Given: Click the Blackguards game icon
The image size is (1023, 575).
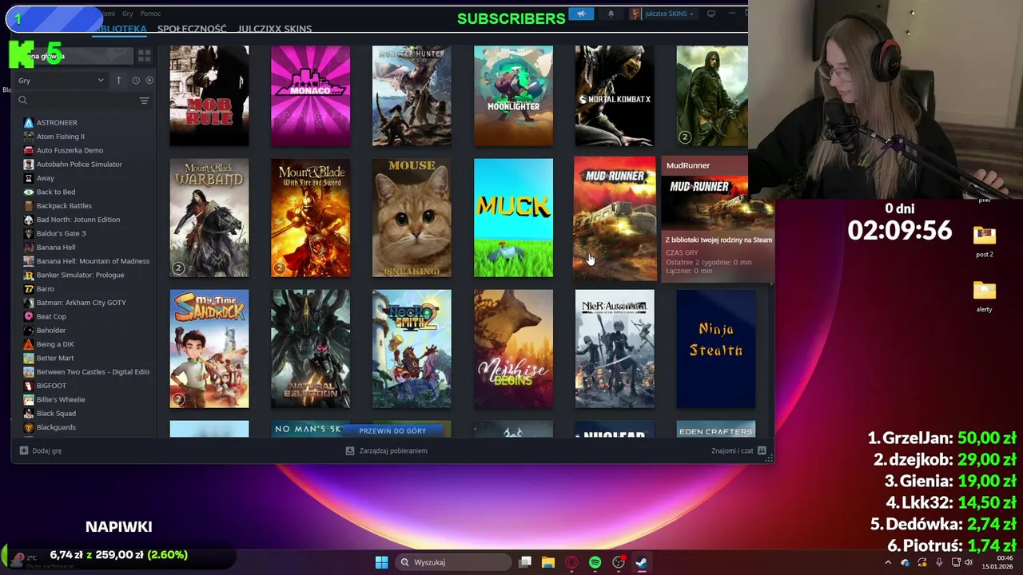Looking at the screenshot, I should 29,427.
